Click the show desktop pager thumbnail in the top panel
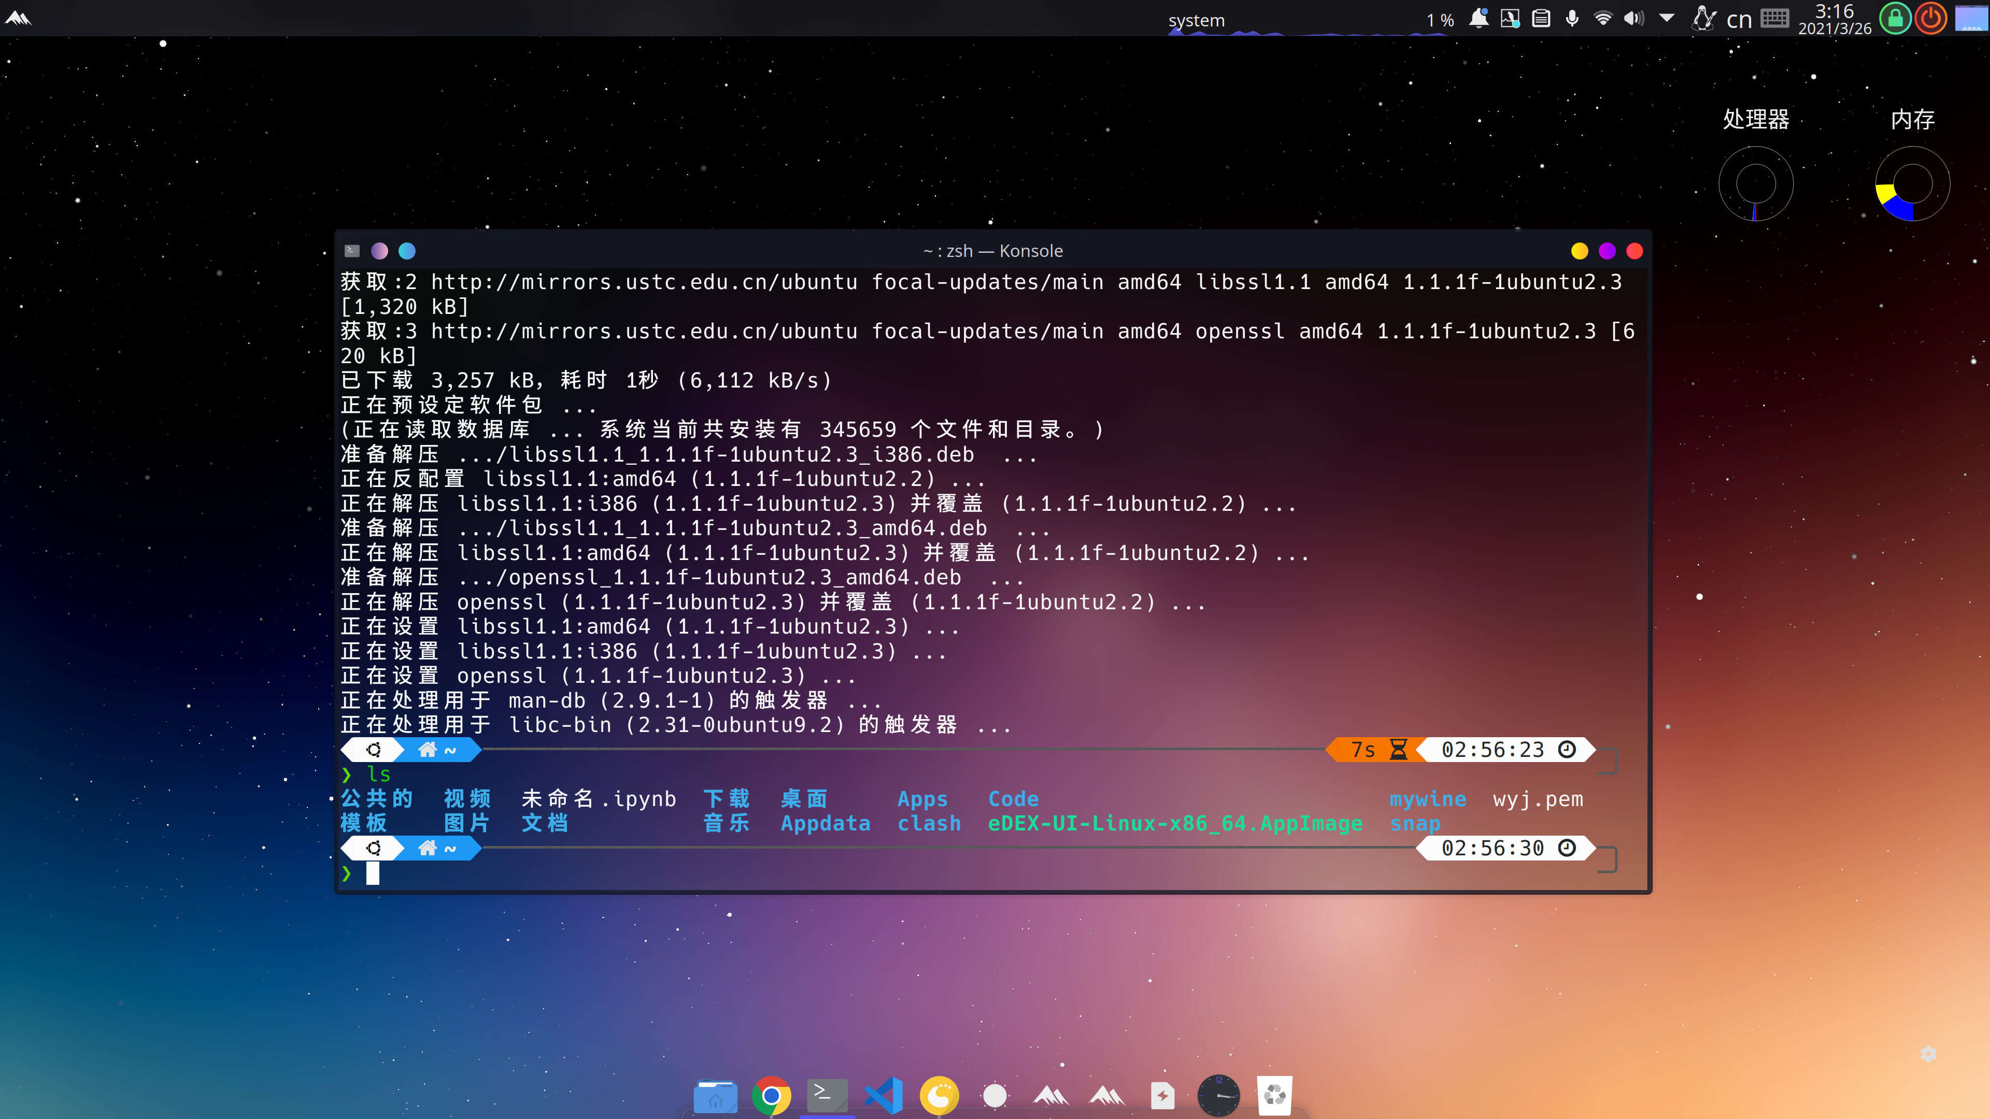 pyautogui.click(x=1971, y=18)
